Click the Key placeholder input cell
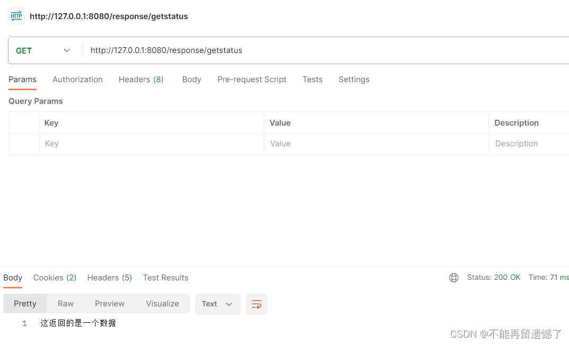The height and width of the screenshot is (344, 569). 151,144
